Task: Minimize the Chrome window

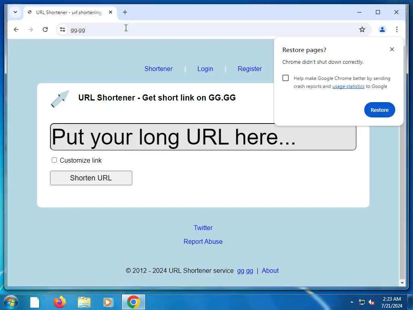Action: (x=359, y=12)
